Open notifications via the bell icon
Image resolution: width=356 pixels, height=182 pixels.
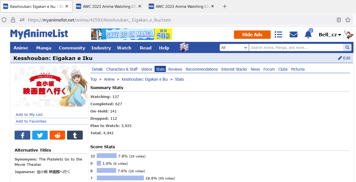(308, 34)
